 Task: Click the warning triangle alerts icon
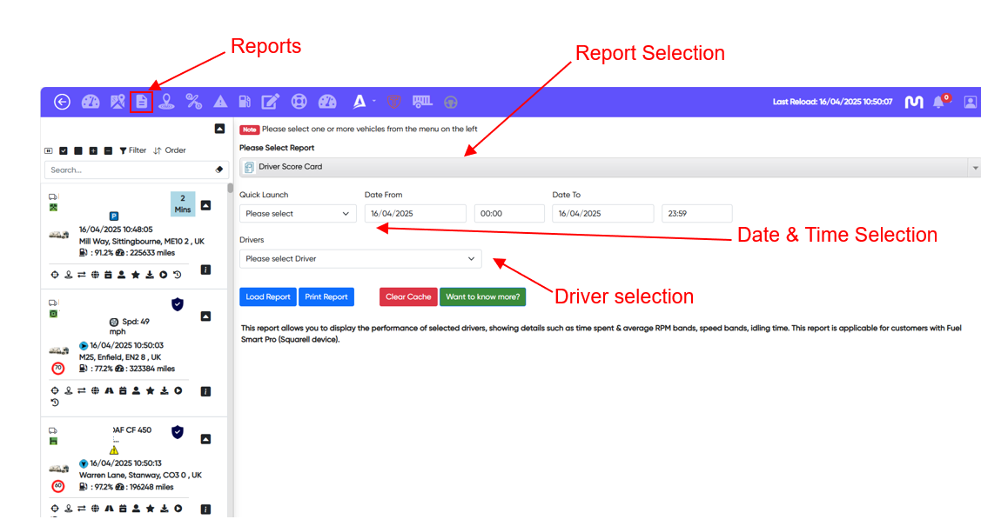point(220,102)
